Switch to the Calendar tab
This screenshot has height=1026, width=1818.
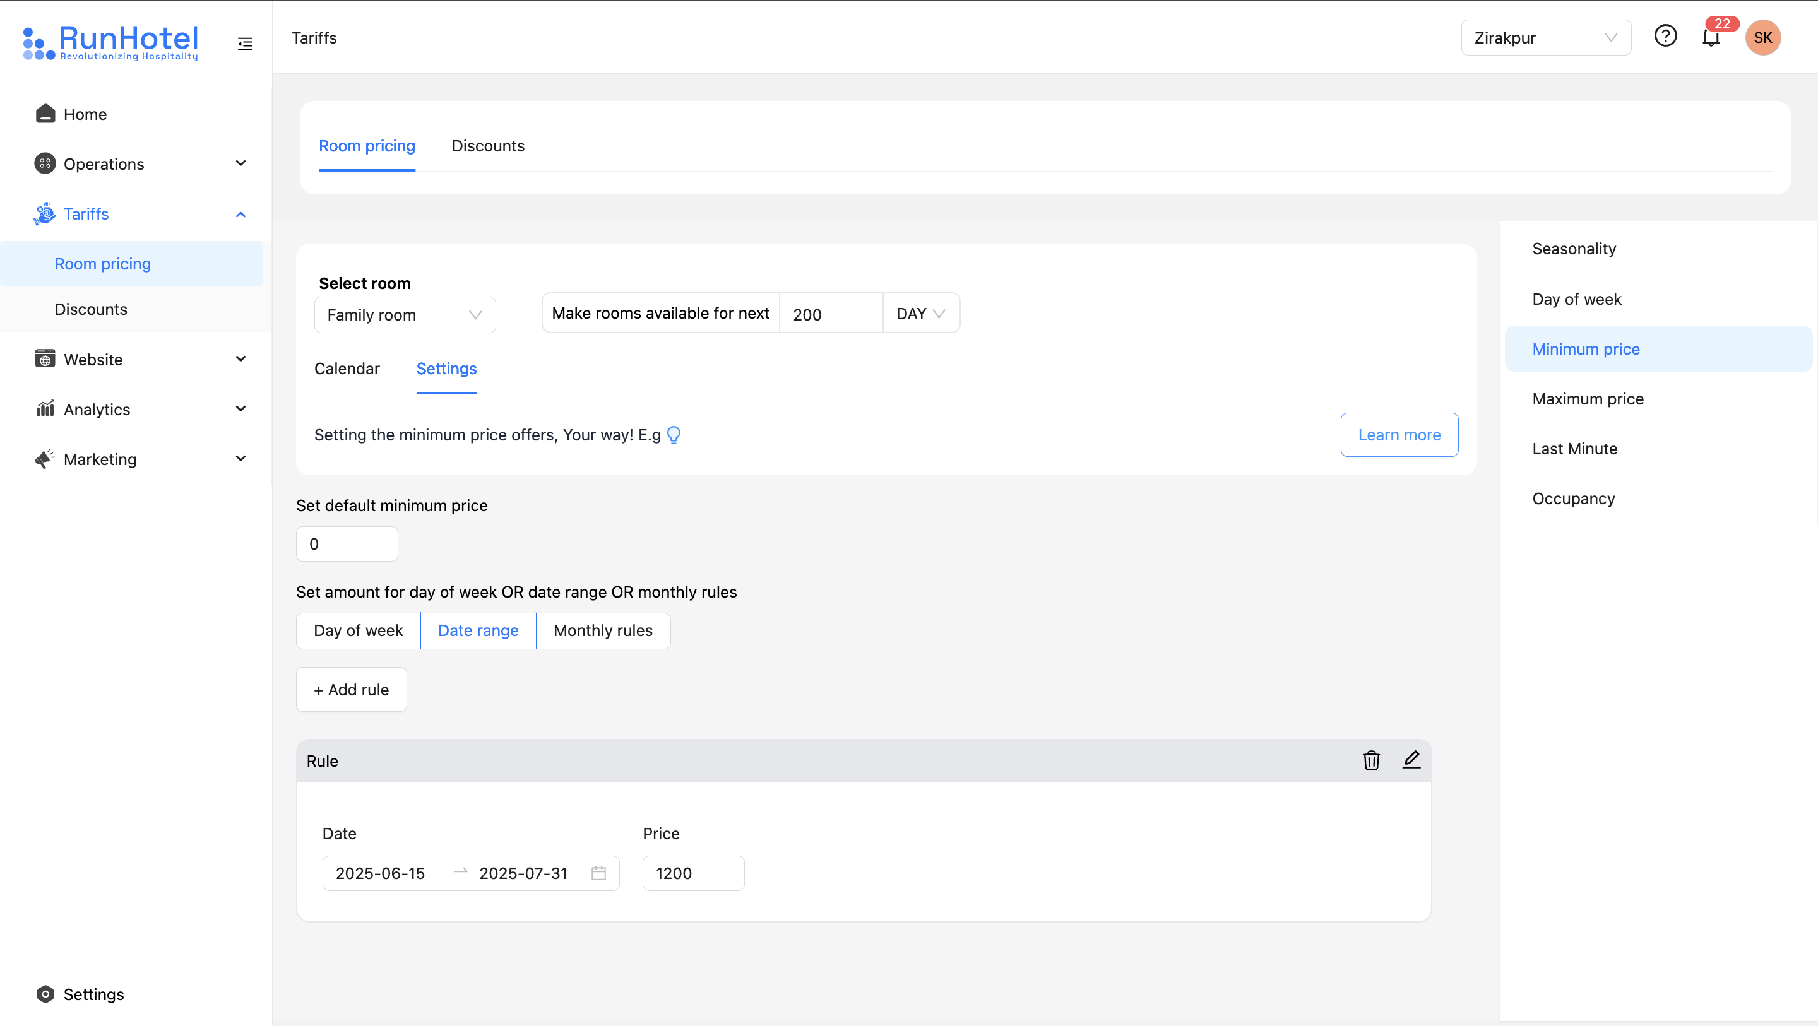point(347,369)
